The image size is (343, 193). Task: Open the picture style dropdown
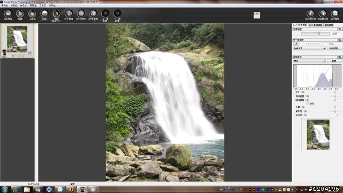[x=309, y=61]
